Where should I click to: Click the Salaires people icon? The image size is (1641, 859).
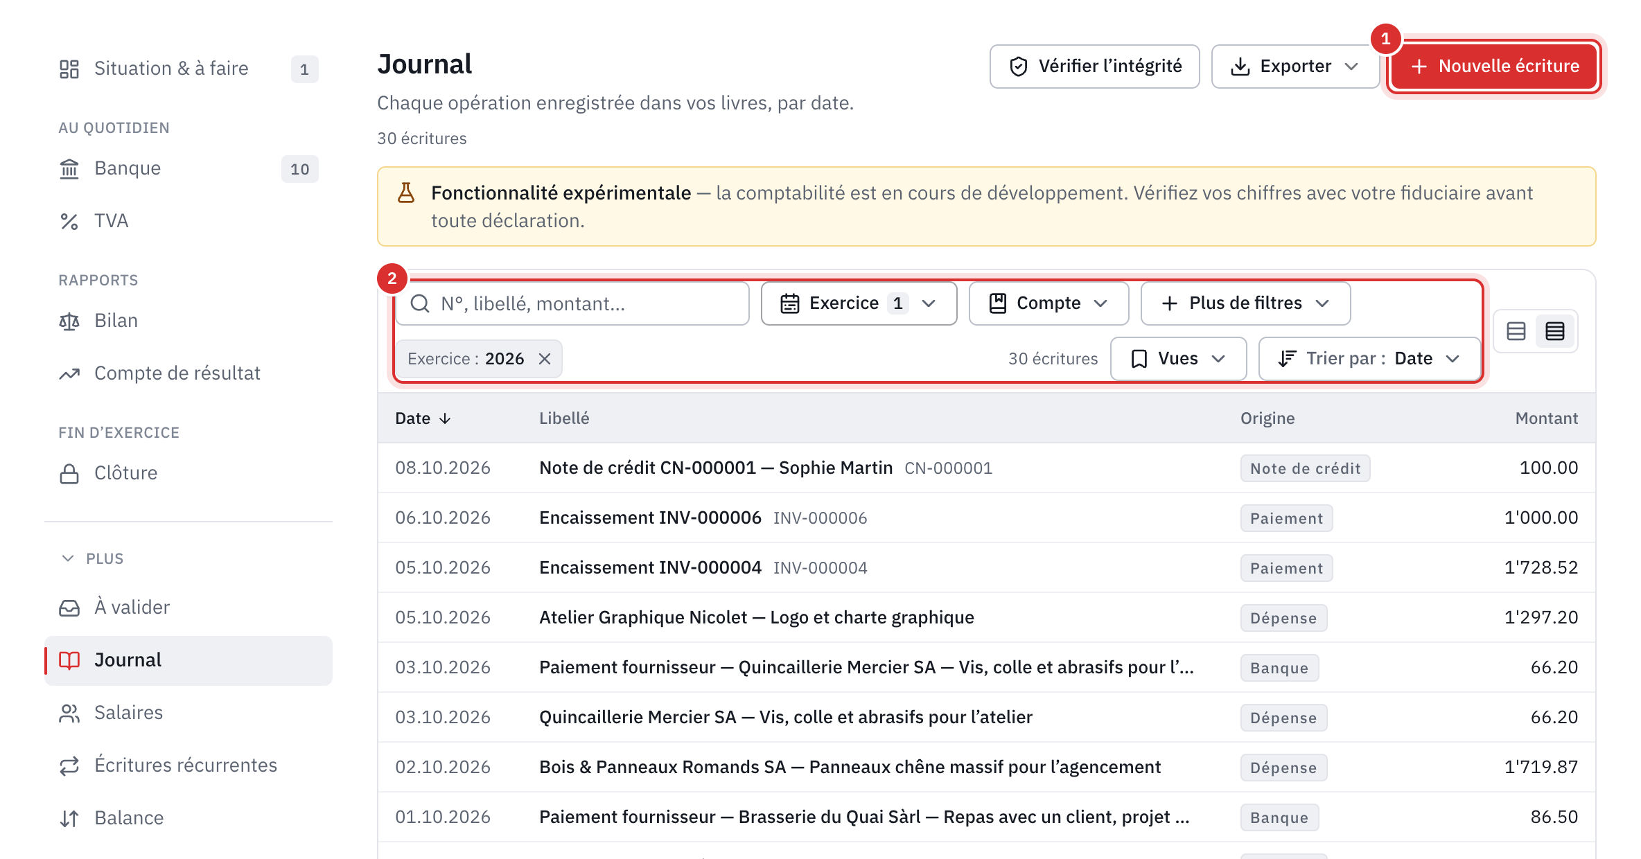click(69, 713)
